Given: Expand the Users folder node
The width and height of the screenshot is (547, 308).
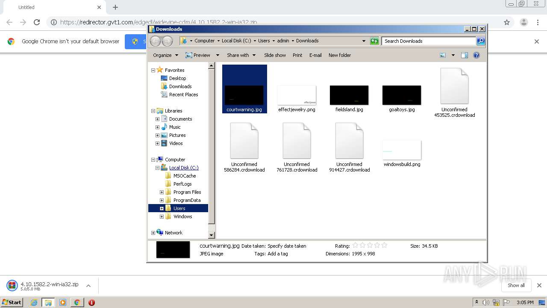Looking at the screenshot, I should click(x=162, y=208).
